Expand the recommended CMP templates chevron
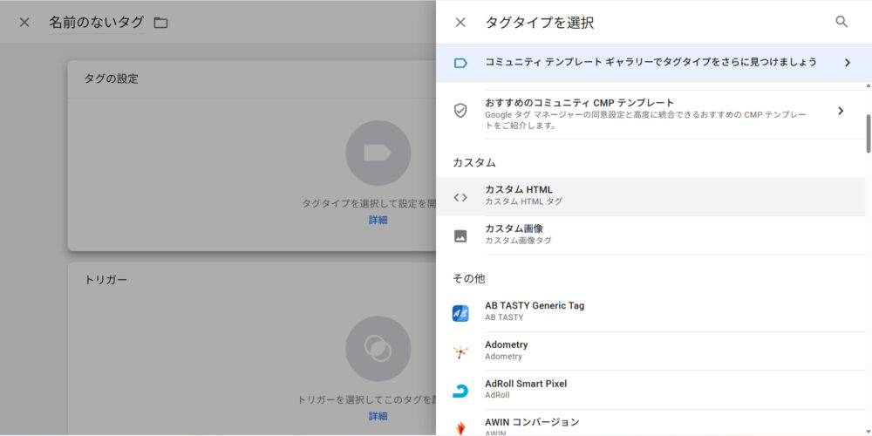The width and height of the screenshot is (872, 436). pos(841,111)
